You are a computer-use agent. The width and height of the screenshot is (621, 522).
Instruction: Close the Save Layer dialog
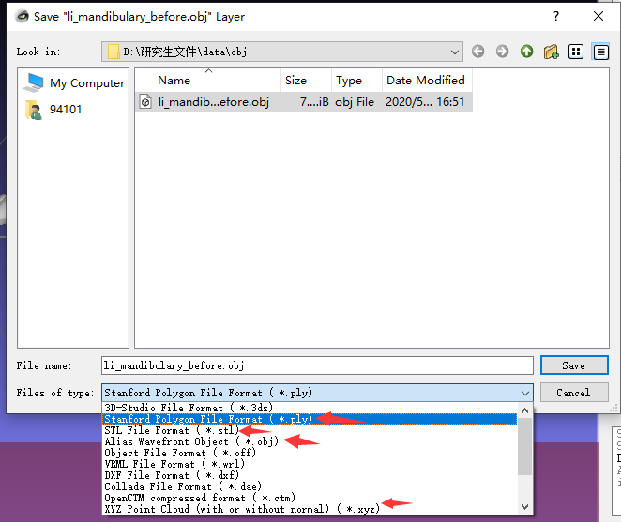click(598, 16)
